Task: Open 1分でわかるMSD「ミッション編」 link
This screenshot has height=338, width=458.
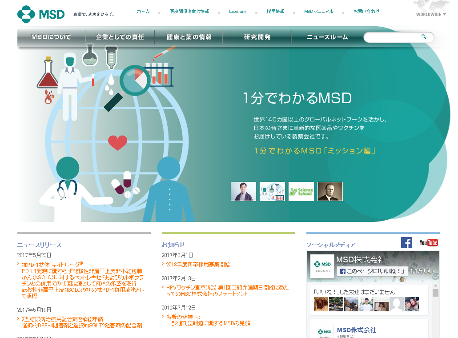Action: point(314,151)
